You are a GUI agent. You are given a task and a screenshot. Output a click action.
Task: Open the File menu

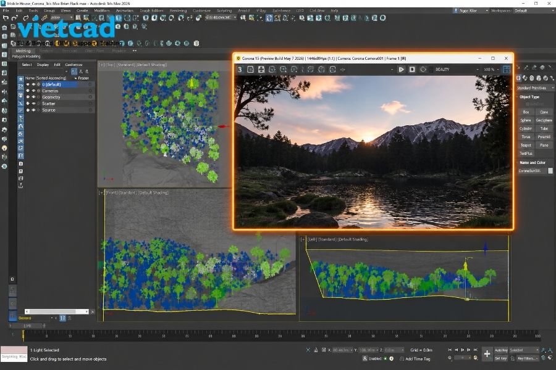click(6, 10)
